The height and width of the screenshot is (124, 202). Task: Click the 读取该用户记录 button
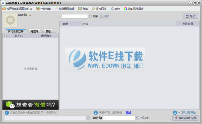click(186, 118)
